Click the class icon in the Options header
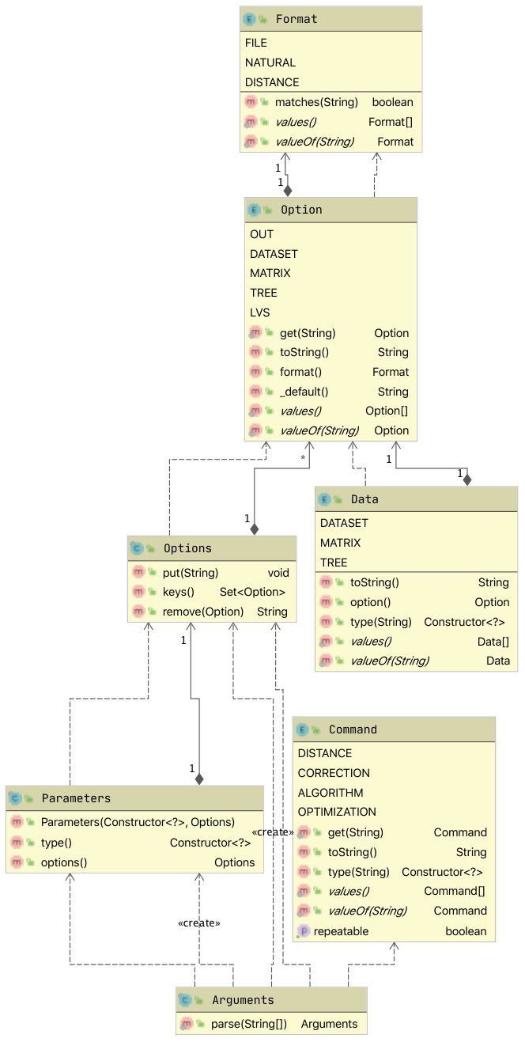Viewport: 525px width, 1042px height. 136,548
